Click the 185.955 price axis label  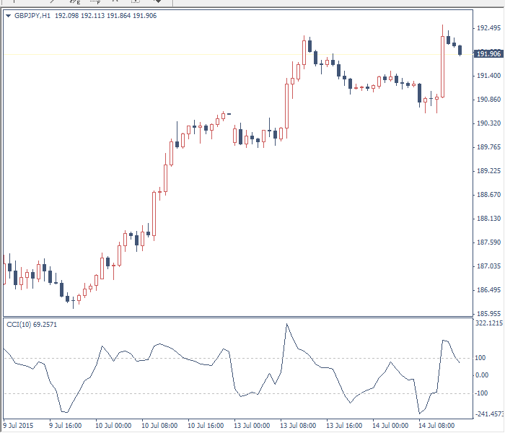[488, 314]
